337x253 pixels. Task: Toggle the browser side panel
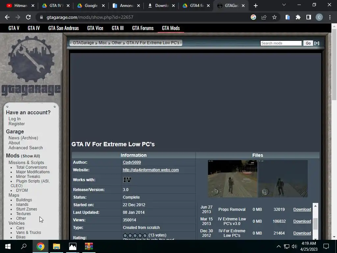[x=309, y=17]
